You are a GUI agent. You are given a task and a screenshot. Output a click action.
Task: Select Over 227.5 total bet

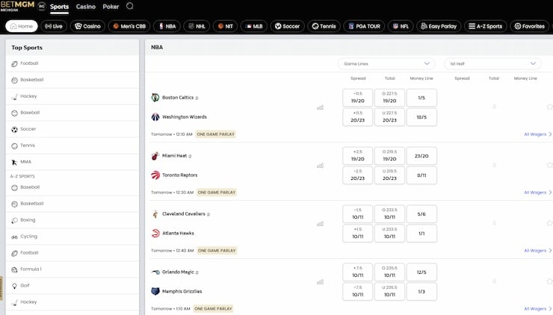pyautogui.click(x=389, y=98)
